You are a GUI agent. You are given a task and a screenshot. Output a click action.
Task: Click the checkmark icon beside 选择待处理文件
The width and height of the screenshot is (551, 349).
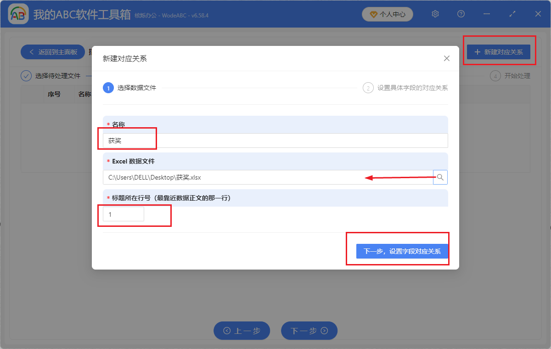pos(26,75)
